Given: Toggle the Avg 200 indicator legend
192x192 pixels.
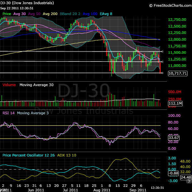Looking at the screenshot, I should pyautogui.click(x=51, y=14).
